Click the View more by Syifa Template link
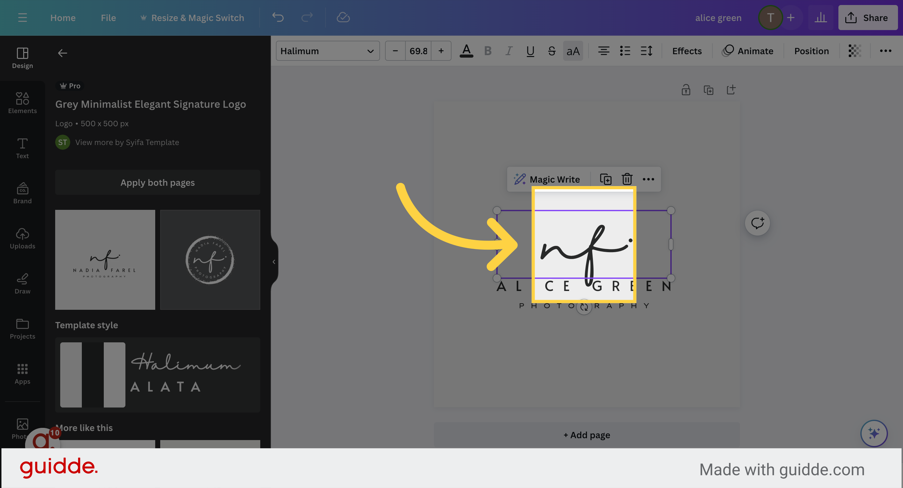903x488 pixels. tap(128, 142)
